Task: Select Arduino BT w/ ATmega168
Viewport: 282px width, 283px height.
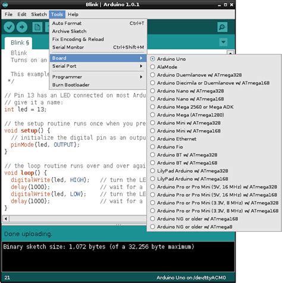Action: pyautogui.click(x=214, y=163)
